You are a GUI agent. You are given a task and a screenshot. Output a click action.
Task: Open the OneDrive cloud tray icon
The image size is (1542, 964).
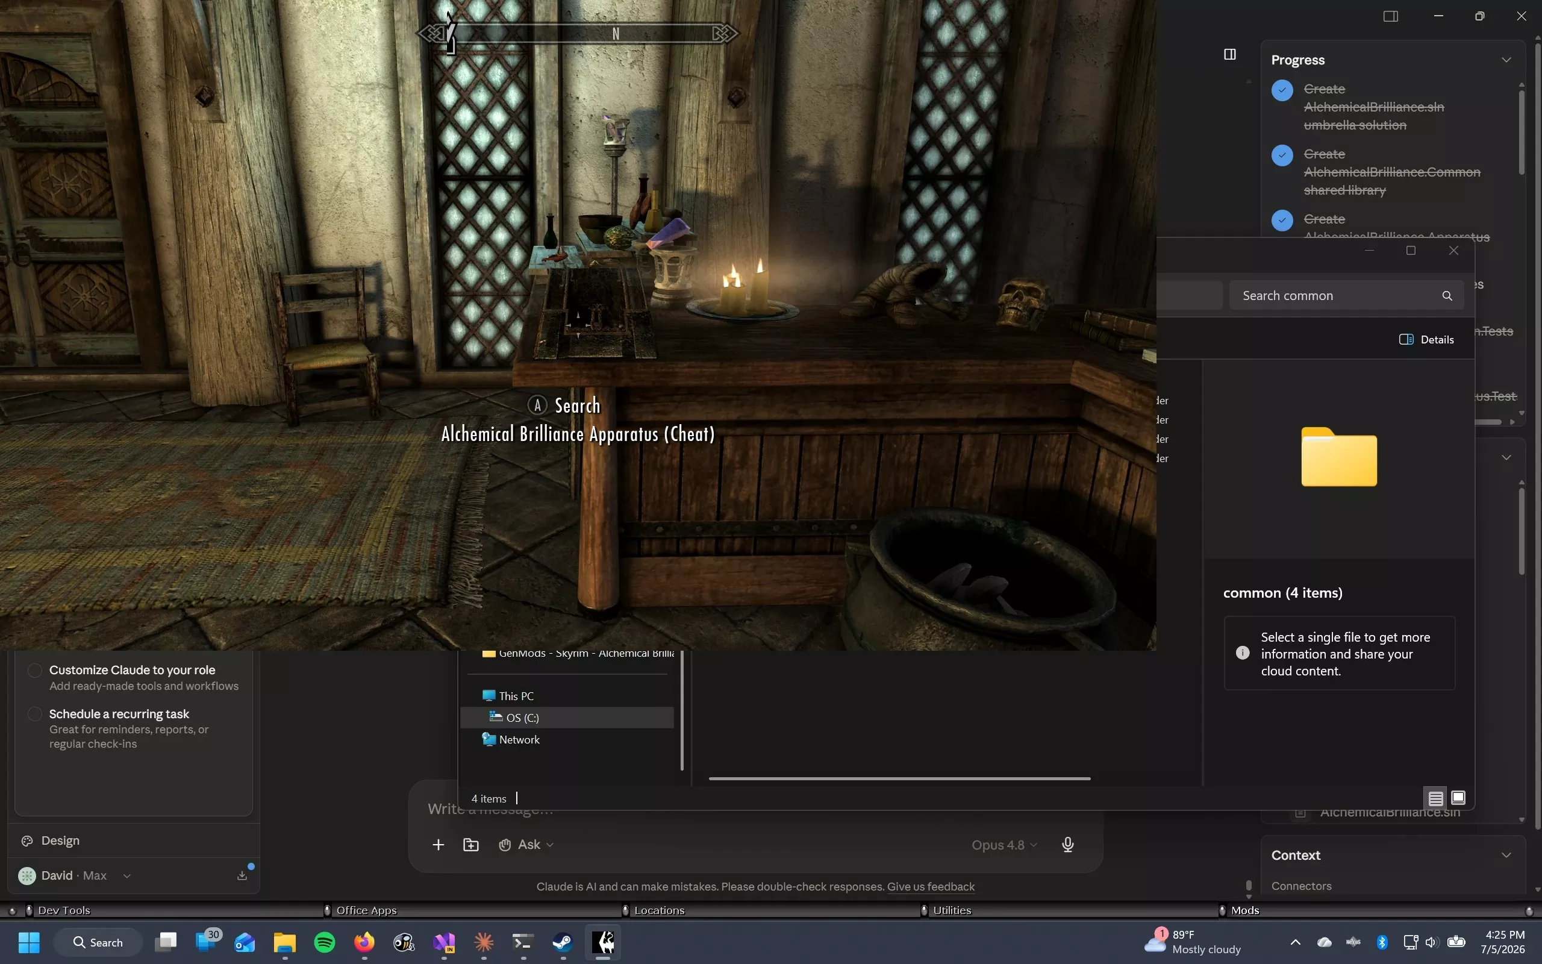(1325, 942)
